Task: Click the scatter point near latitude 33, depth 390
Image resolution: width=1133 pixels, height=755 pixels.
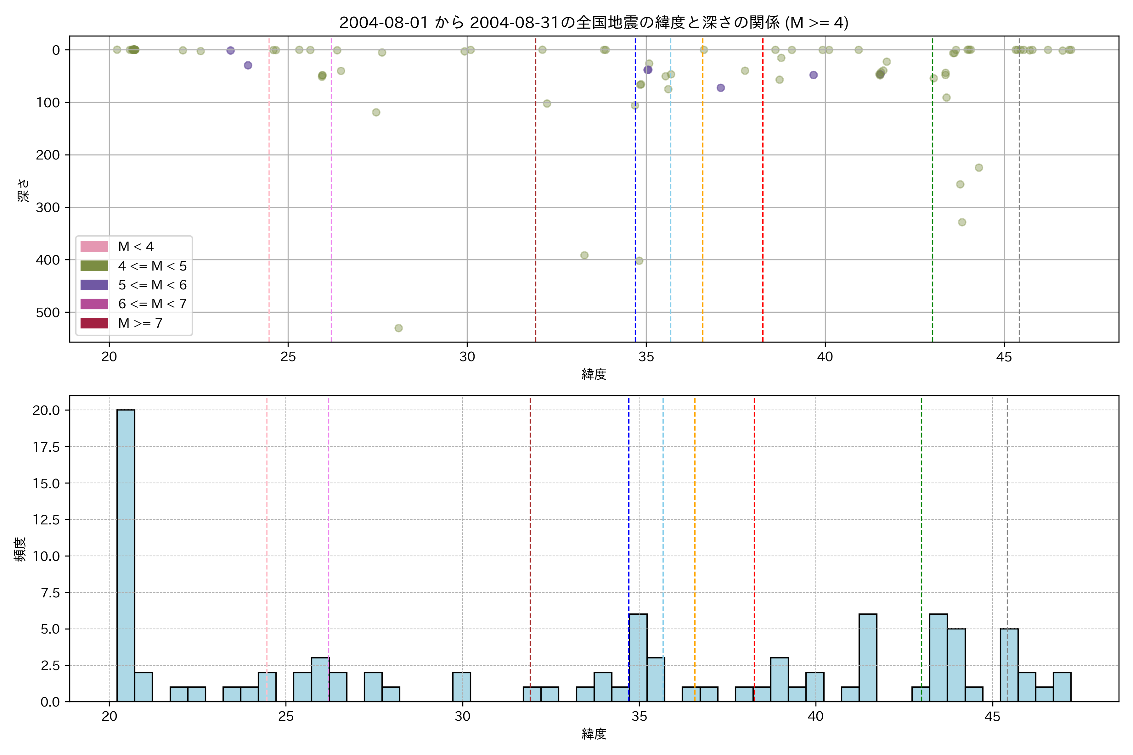Action: click(584, 255)
